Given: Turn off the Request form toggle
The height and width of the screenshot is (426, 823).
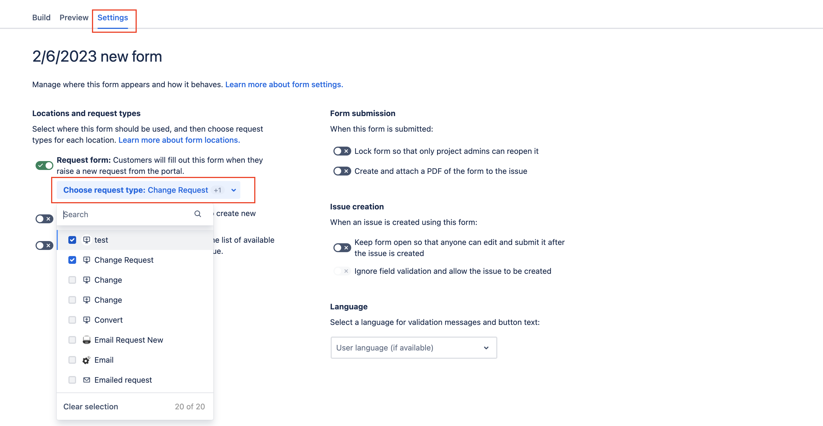Looking at the screenshot, I should point(44,166).
